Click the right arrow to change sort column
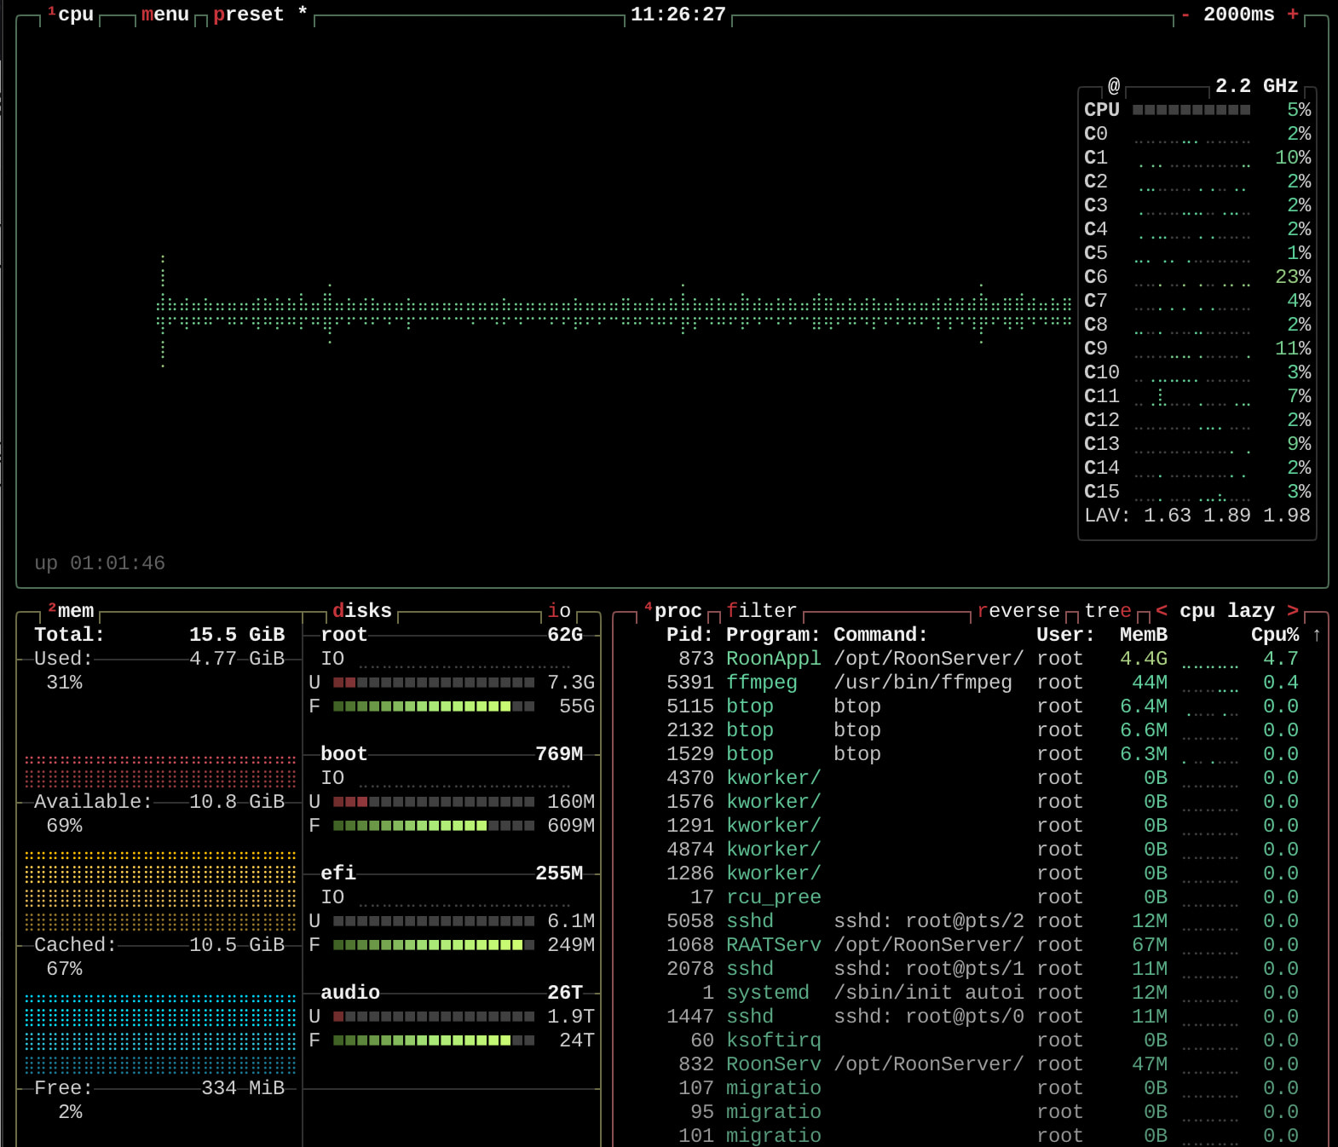 pyautogui.click(x=1293, y=610)
